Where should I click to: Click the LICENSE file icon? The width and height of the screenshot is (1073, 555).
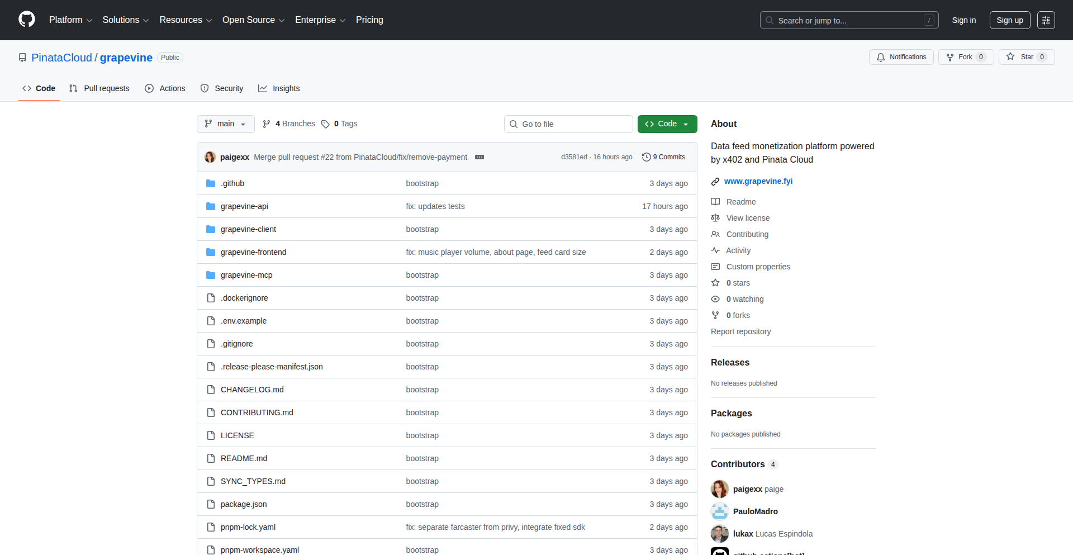point(211,435)
